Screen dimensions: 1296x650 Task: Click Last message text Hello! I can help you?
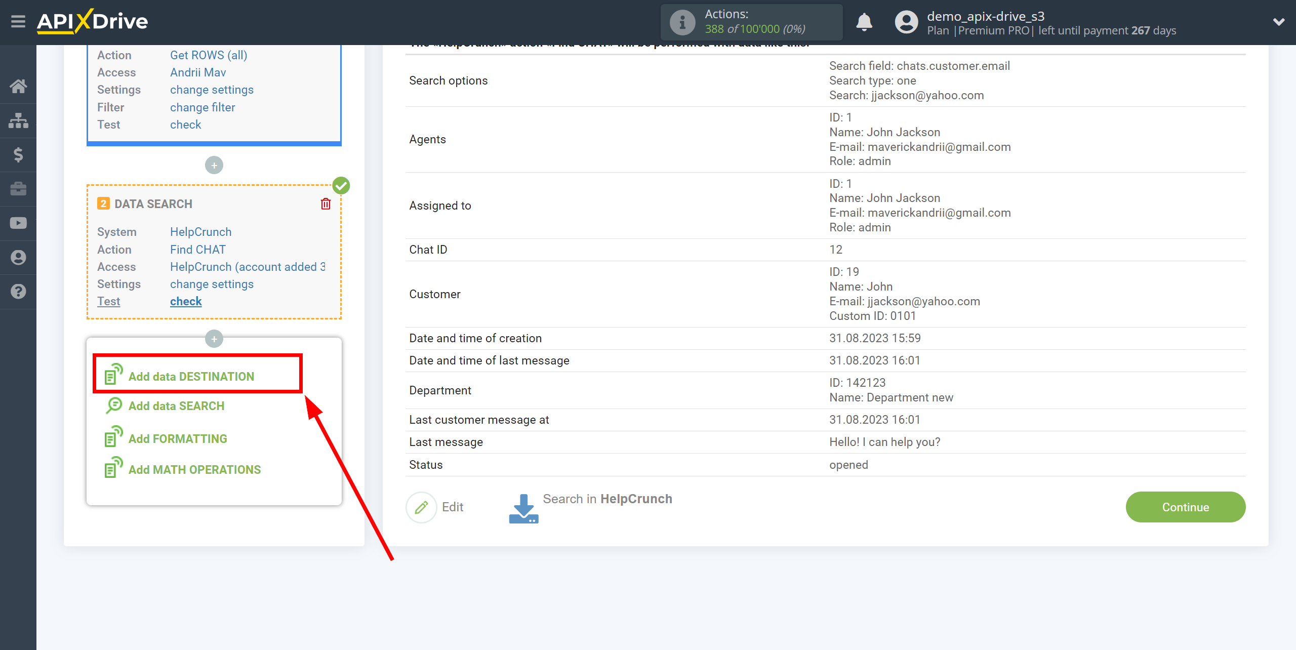click(885, 442)
